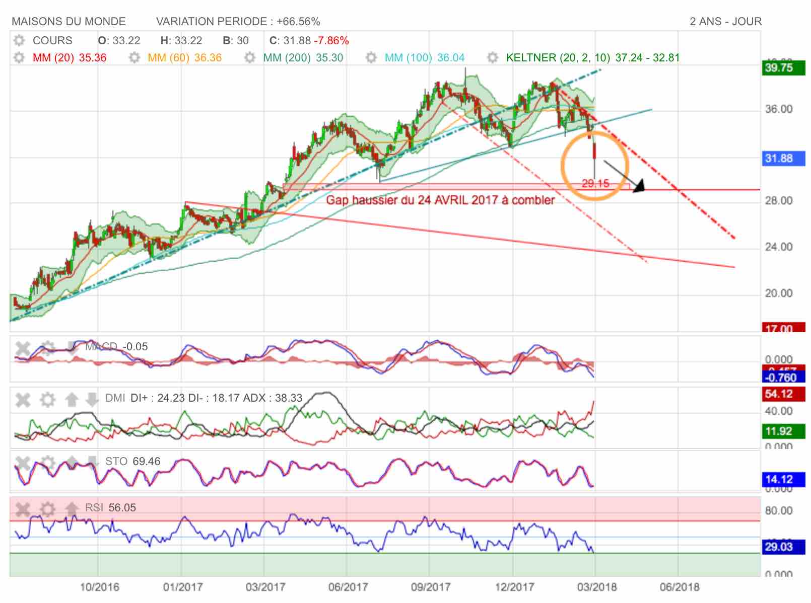811x603 pixels.
Task: Click the 06/2018 date axis label
Action: click(x=680, y=587)
